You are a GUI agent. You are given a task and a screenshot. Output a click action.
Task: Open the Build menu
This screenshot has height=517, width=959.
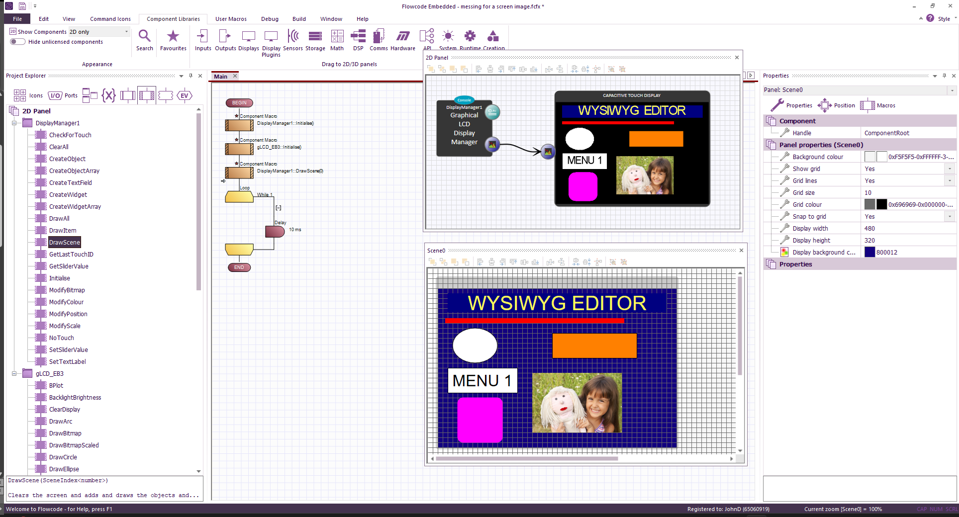click(299, 19)
